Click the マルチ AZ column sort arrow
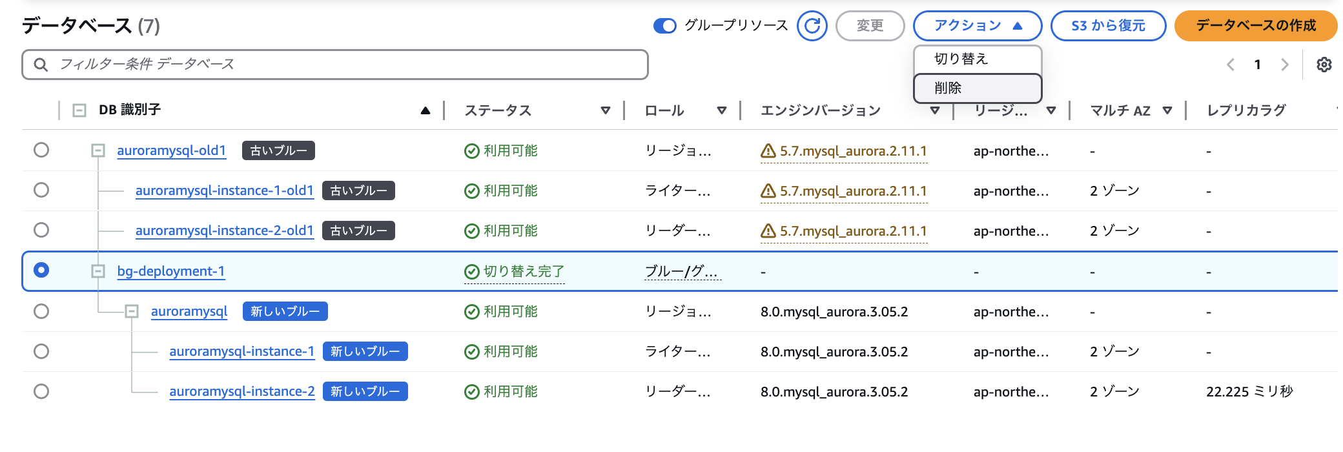1343x452 pixels. pyautogui.click(x=1167, y=110)
